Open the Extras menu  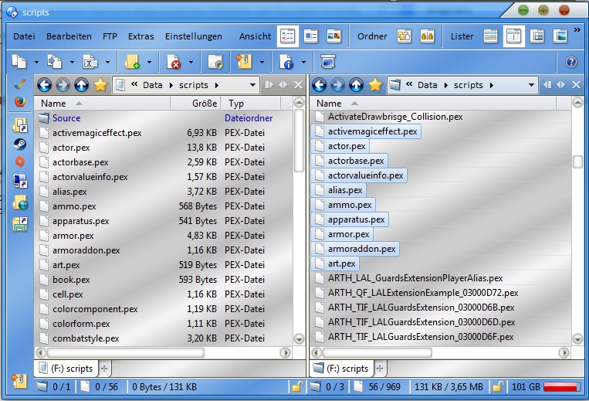point(140,36)
